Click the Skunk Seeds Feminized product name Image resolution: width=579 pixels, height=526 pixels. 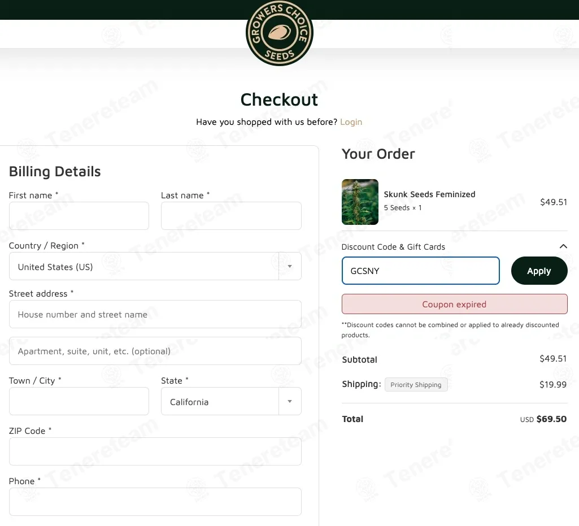(429, 194)
